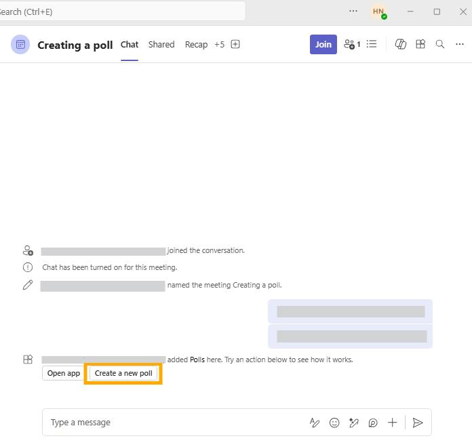Open the meeting details list icon
The image size is (472, 447).
pyautogui.click(x=372, y=44)
